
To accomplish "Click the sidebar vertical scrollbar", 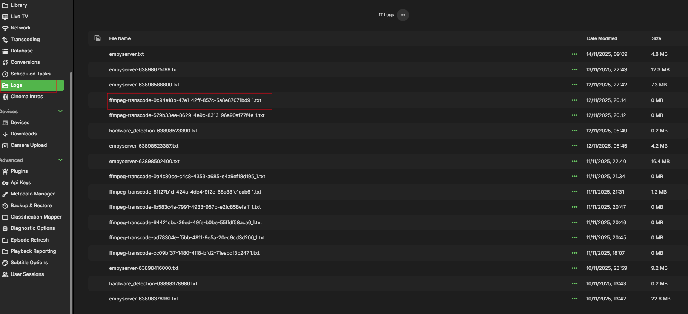I will click(x=71, y=189).
